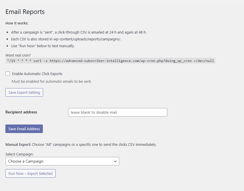Enable the Automatic Click Exports checkbox
This screenshot has width=244, height=191.
pyautogui.click(x=8, y=74)
